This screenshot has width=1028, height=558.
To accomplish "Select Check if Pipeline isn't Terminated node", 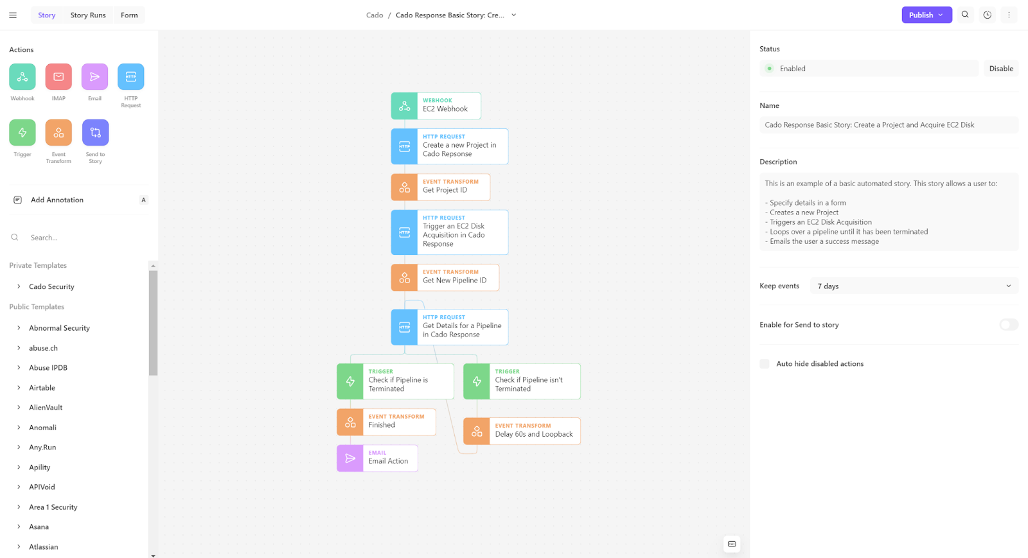I will coord(522,381).
